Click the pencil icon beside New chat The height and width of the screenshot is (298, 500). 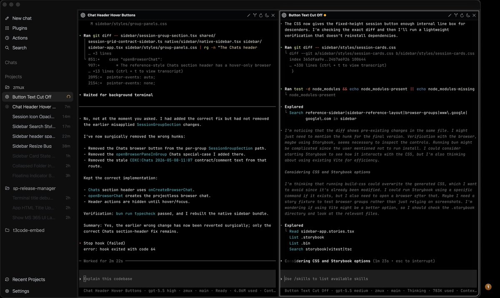click(7, 18)
